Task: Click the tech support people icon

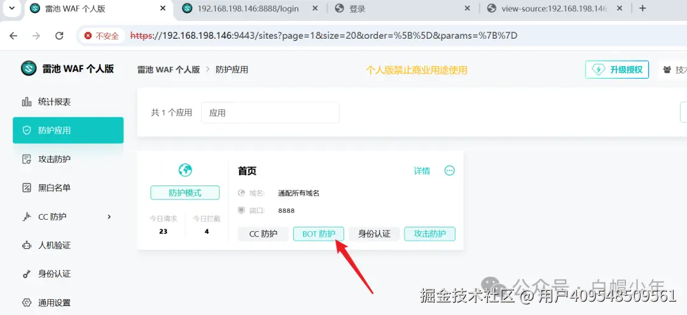Action: [667, 70]
